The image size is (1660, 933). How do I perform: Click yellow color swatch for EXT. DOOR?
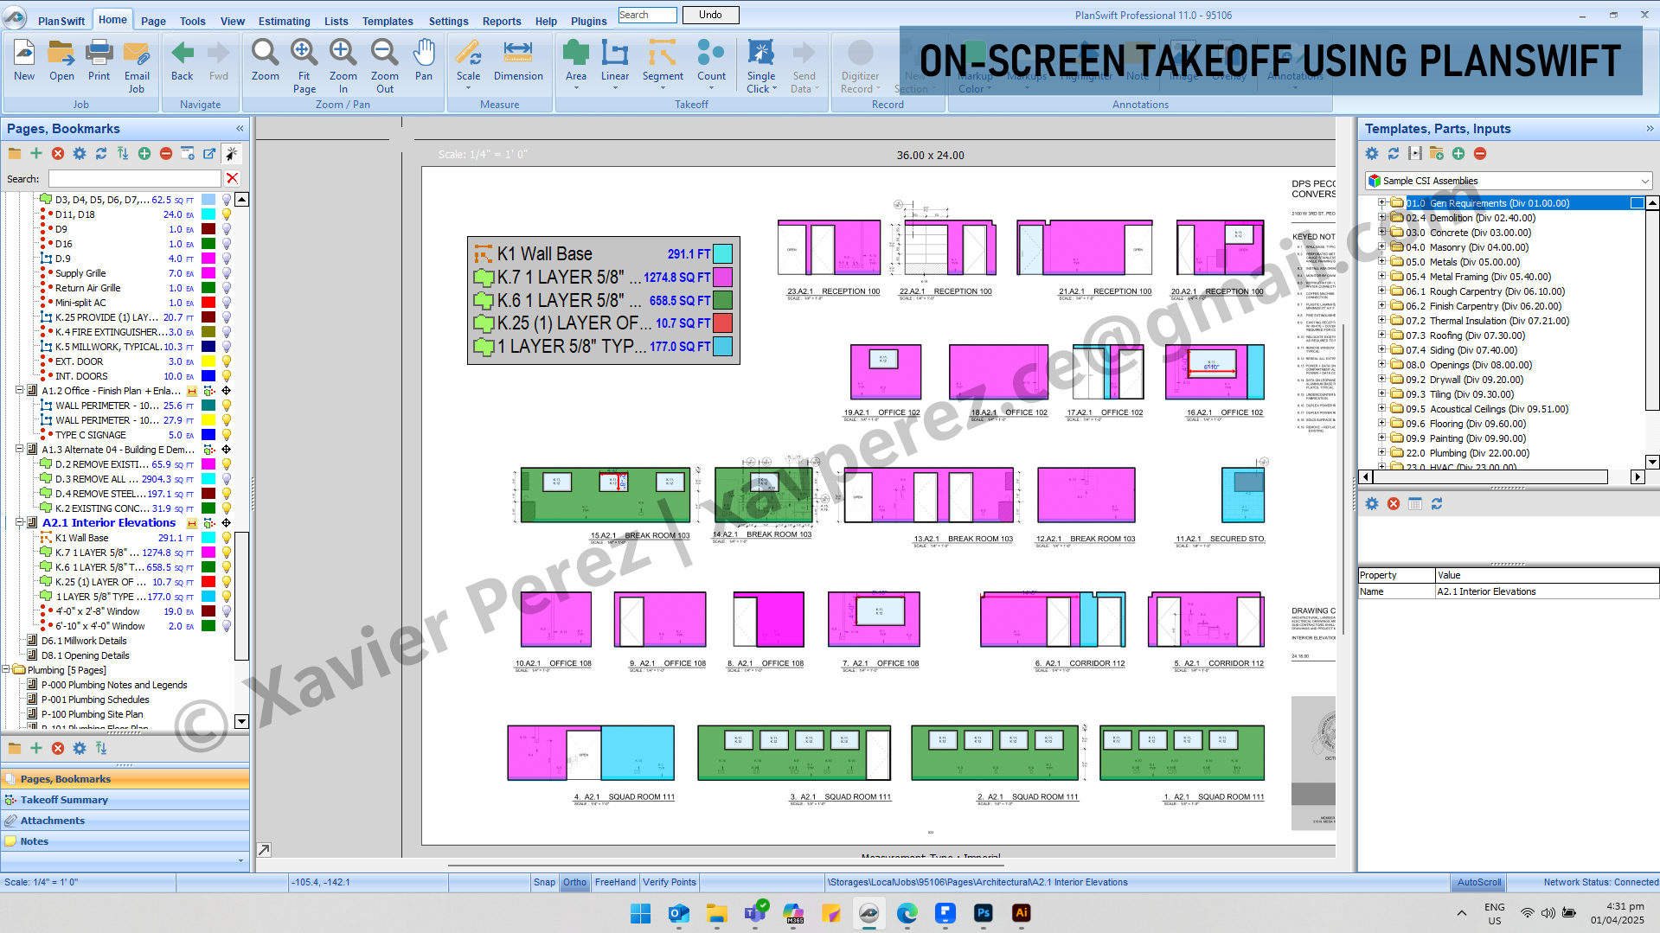tap(208, 361)
